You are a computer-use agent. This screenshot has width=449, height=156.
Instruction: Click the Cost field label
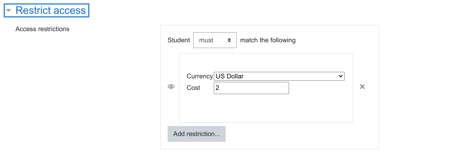tap(193, 88)
